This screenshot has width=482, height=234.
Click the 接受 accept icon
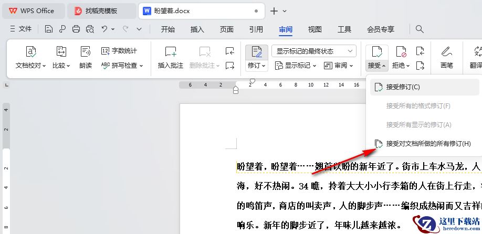click(376, 51)
